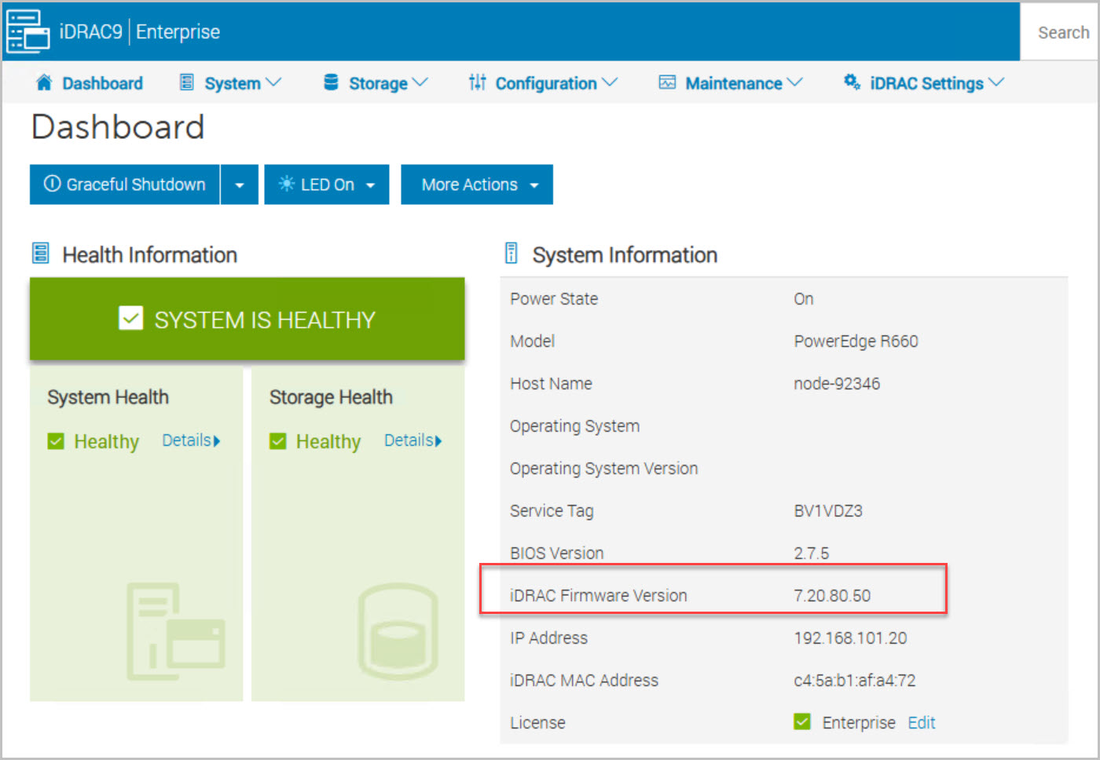
Task: Click the System Health green checkmark
Action: tap(56, 441)
